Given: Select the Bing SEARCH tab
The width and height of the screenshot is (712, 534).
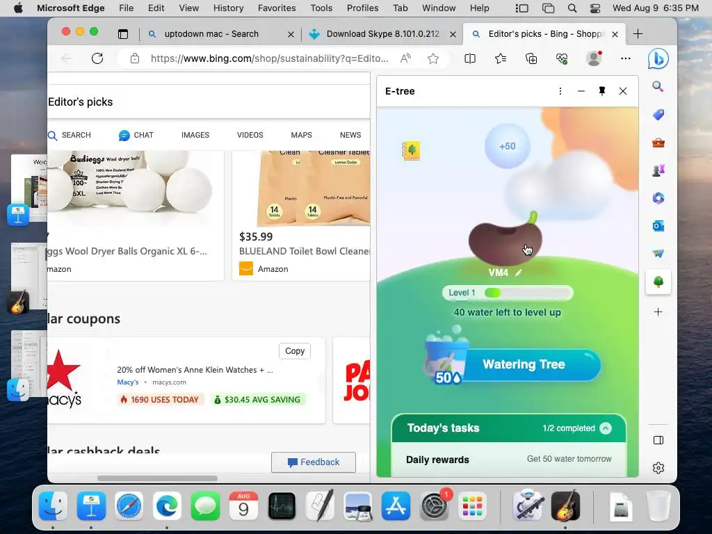Looking at the screenshot, I should click(70, 136).
